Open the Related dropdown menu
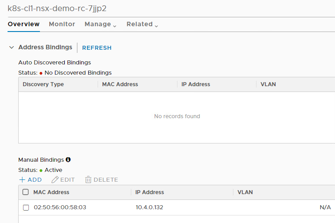This screenshot has width=335, height=223. pos(142,24)
